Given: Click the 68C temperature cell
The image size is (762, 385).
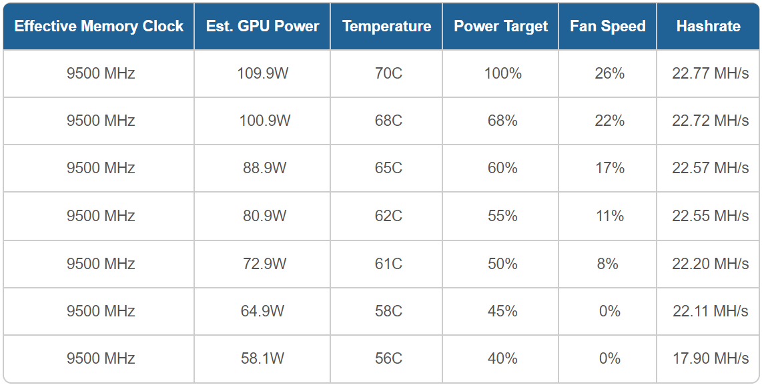Looking at the screenshot, I should tap(388, 121).
